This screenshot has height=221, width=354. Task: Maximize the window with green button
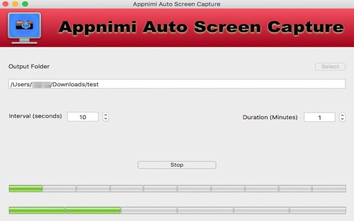pyautogui.click(x=25, y=4)
